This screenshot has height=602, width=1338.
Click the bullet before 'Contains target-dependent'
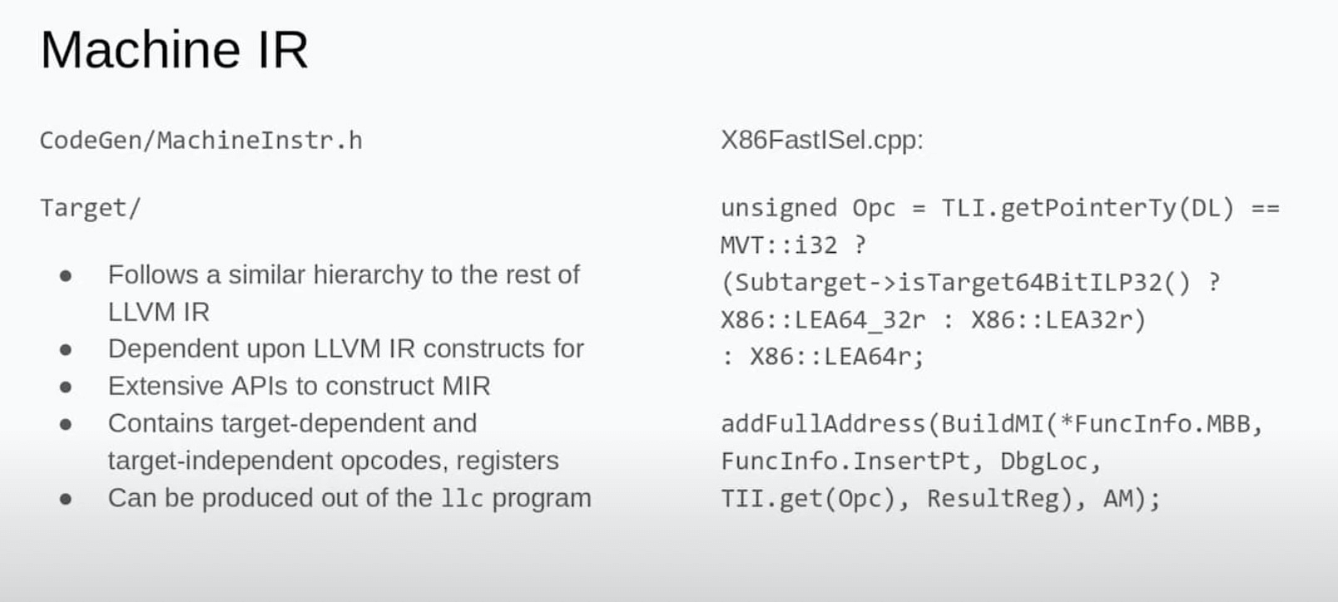pyautogui.click(x=66, y=425)
